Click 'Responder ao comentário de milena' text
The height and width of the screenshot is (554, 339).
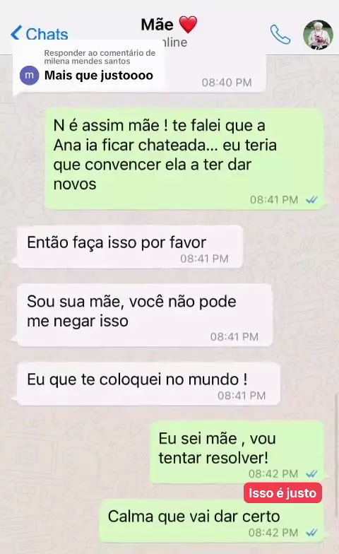coord(100,57)
